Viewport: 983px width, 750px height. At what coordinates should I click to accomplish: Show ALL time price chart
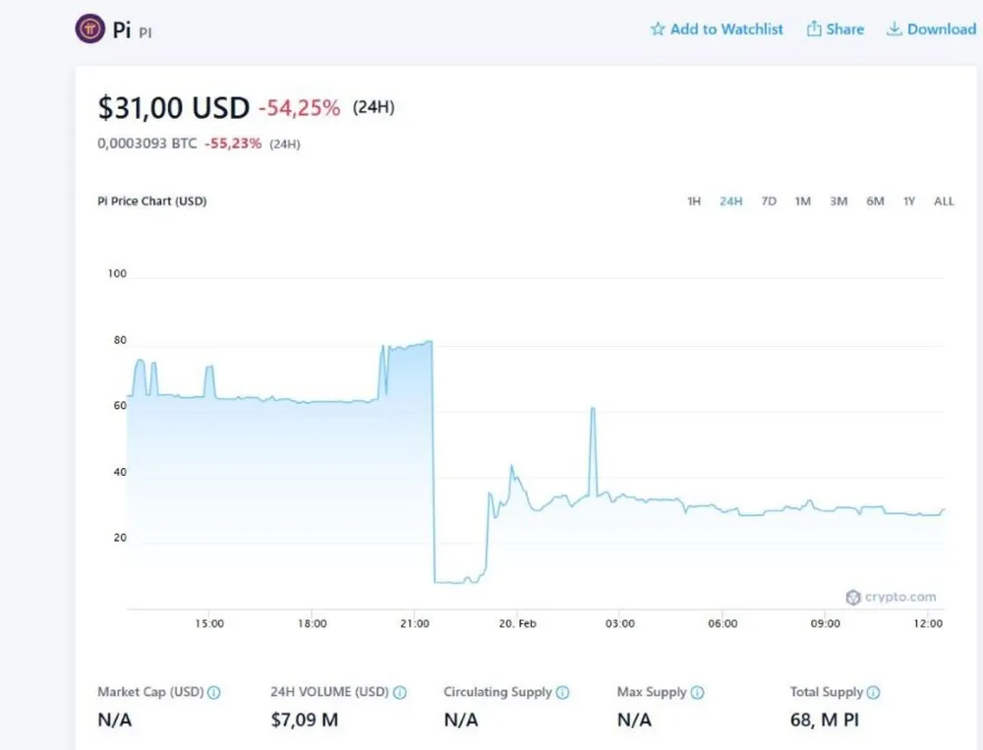944,202
